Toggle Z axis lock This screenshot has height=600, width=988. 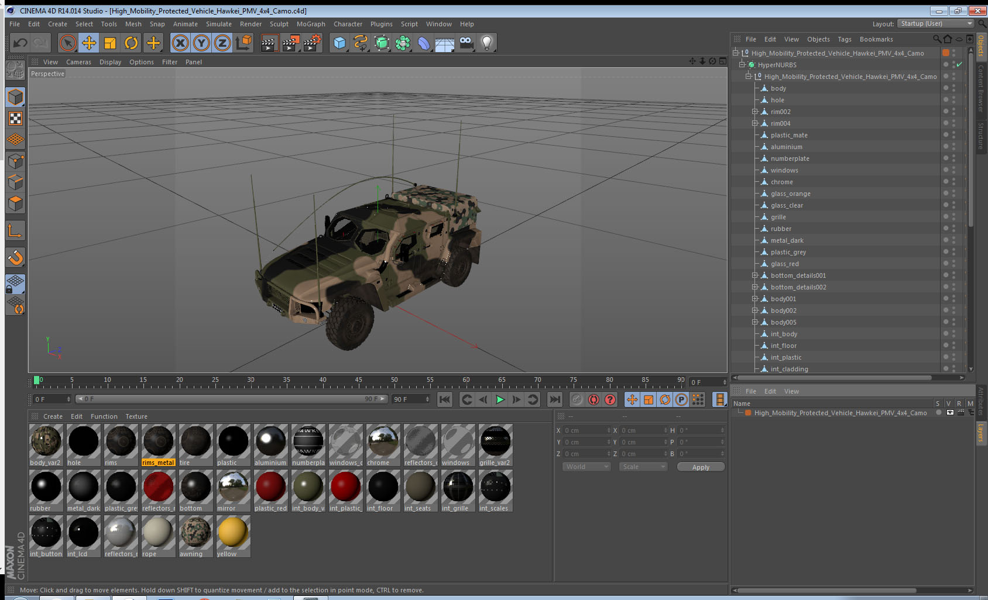[x=222, y=43]
